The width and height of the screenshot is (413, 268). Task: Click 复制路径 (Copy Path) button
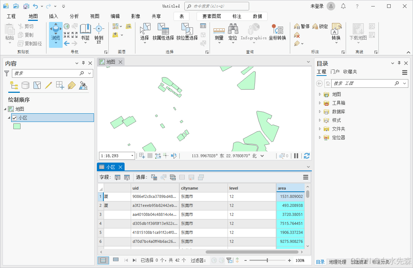point(30,44)
